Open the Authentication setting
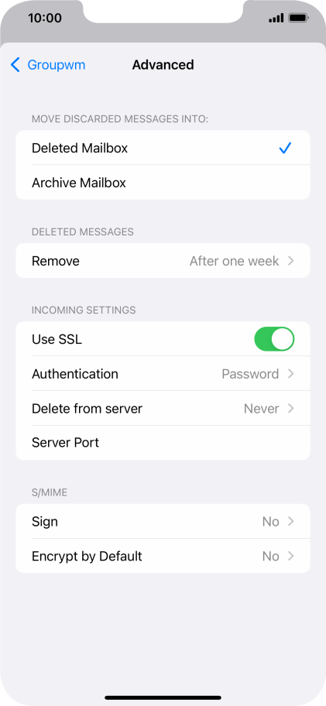The width and height of the screenshot is (326, 706). (163, 374)
